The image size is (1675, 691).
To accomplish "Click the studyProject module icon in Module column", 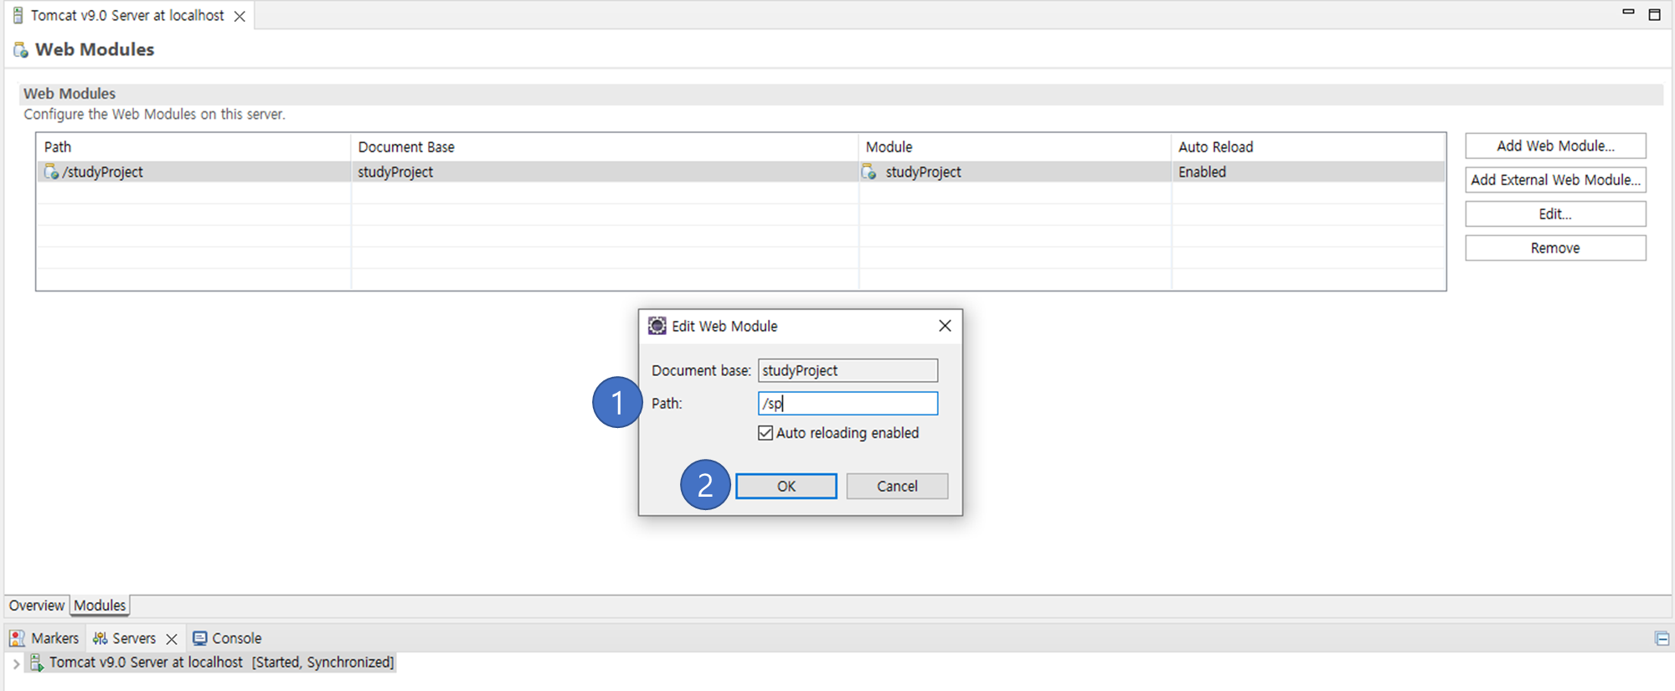I will (870, 172).
